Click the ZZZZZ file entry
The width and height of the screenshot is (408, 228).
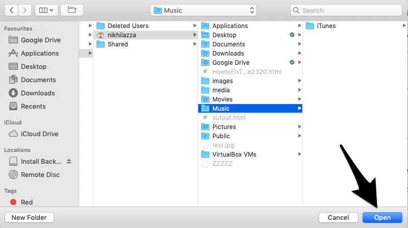tap(250, 164)
